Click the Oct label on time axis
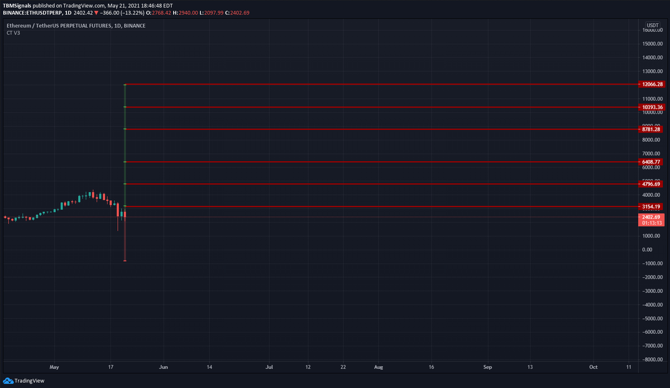 (594, 367)
